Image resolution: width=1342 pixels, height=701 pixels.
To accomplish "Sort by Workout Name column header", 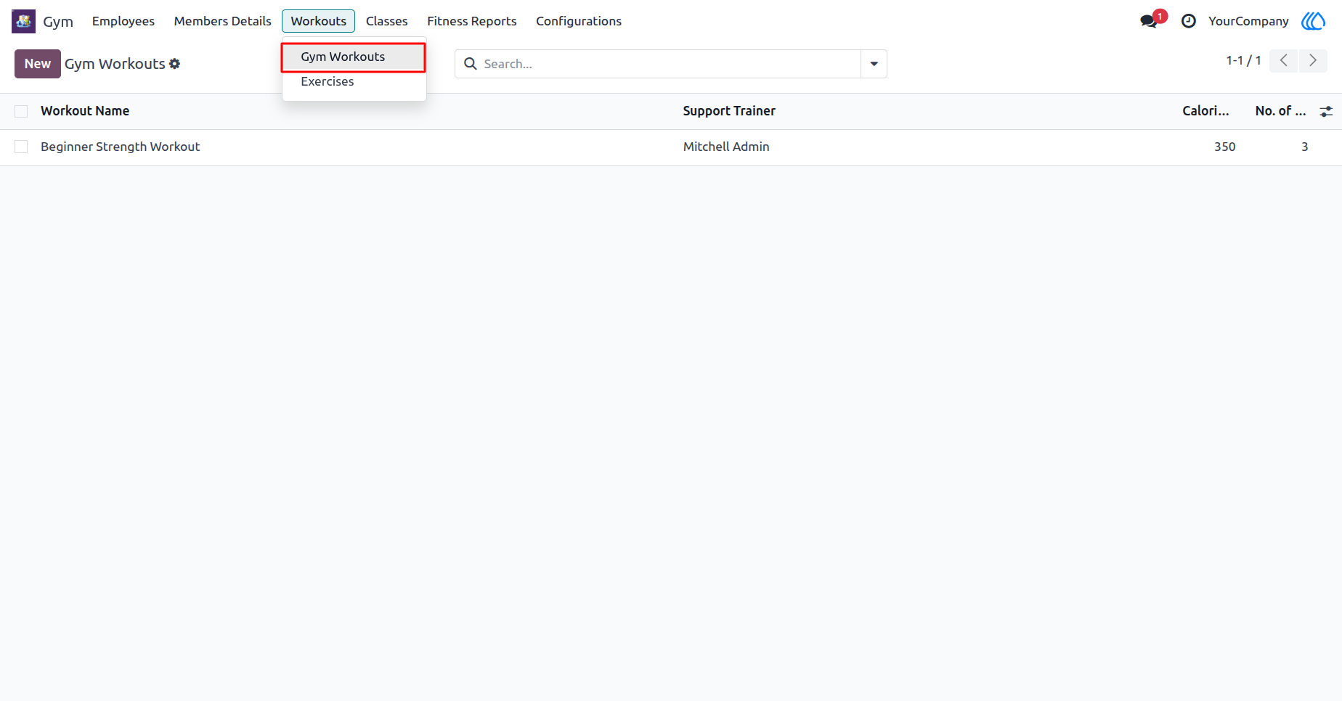I will (85, 111).
